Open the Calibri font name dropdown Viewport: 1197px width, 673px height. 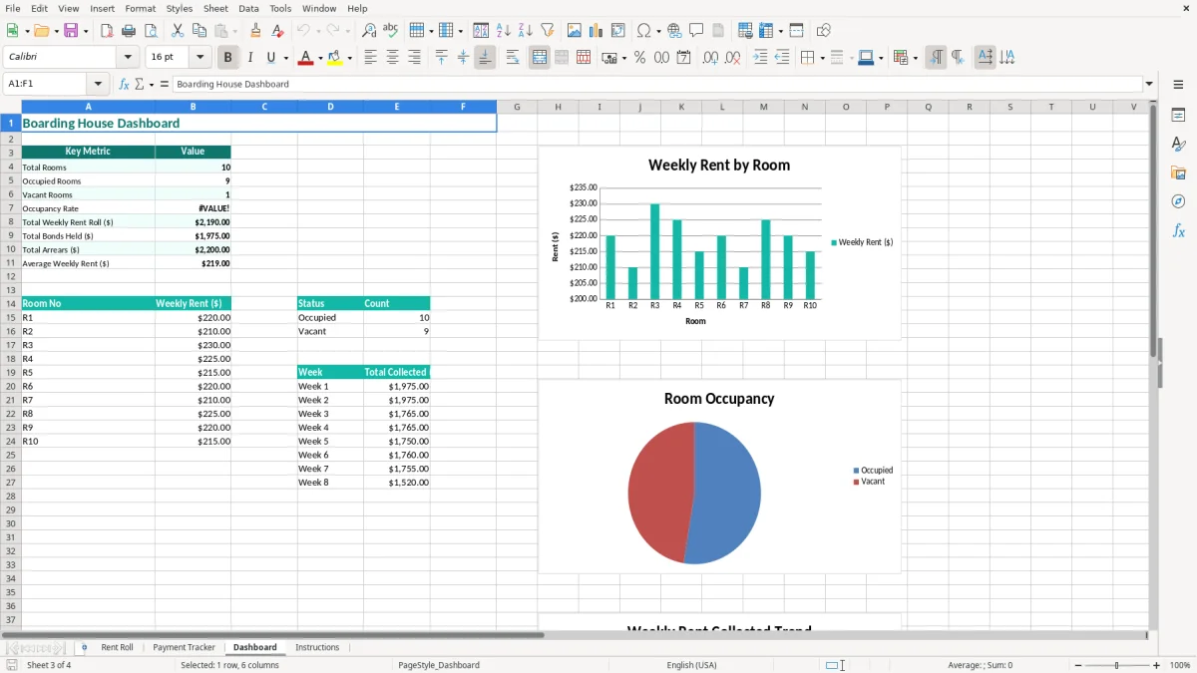click(x=128, y=58)
